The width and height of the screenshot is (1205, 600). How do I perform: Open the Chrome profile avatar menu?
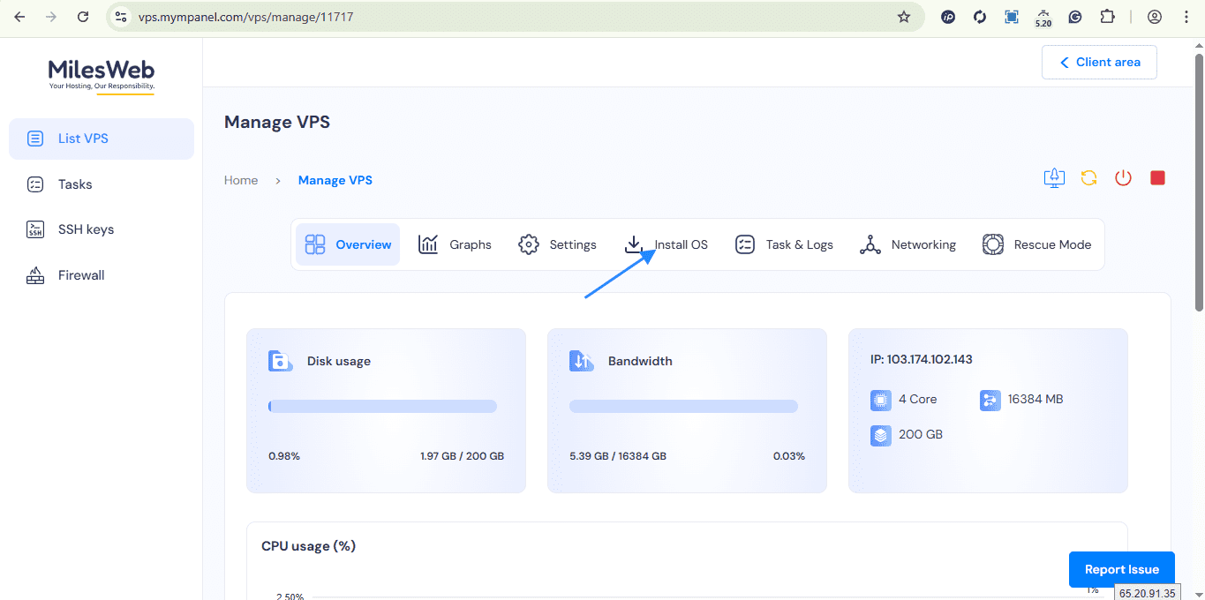(1155, 17)
